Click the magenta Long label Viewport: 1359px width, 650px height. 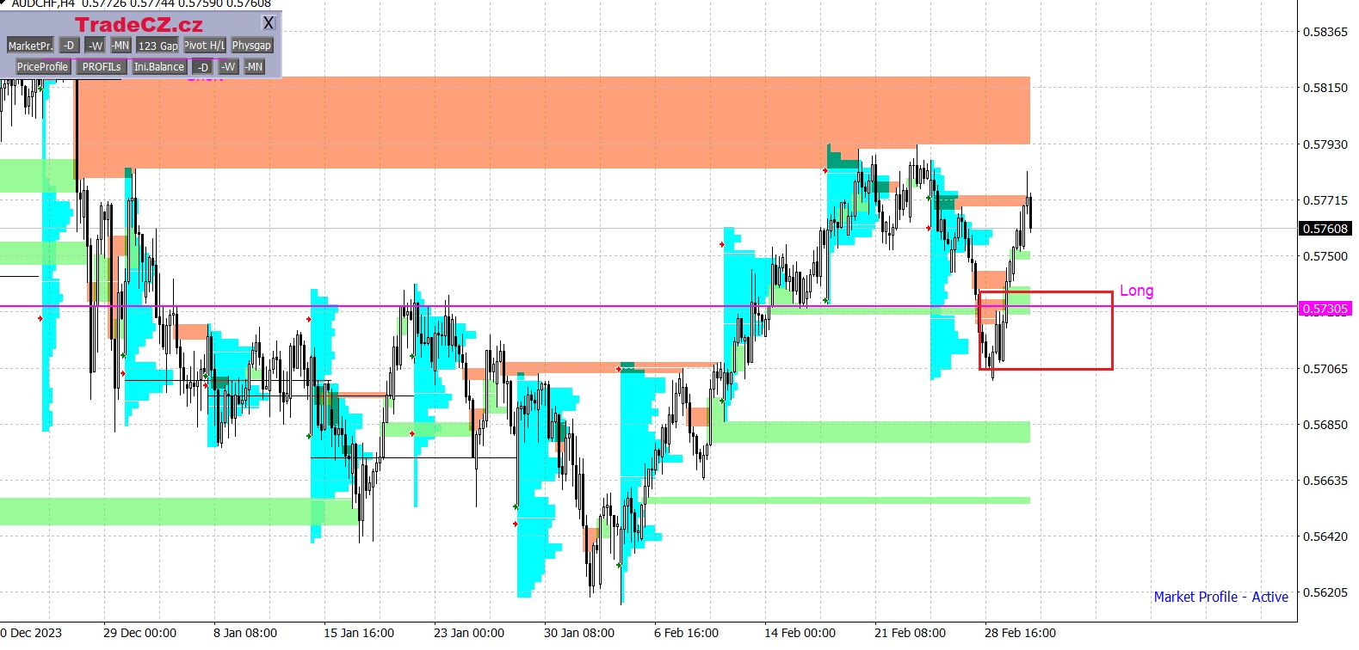coord(1136,291)
